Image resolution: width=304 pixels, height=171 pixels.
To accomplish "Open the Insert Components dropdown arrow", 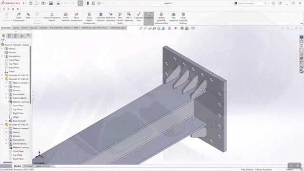I will tap(19, 24).
